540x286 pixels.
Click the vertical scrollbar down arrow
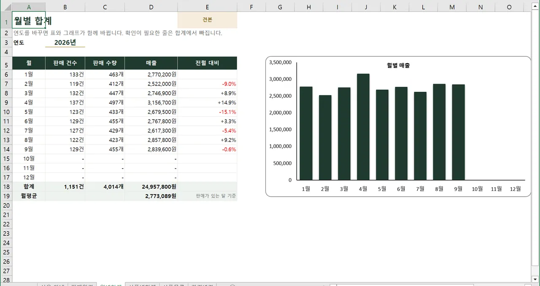[x=536, y=280]
